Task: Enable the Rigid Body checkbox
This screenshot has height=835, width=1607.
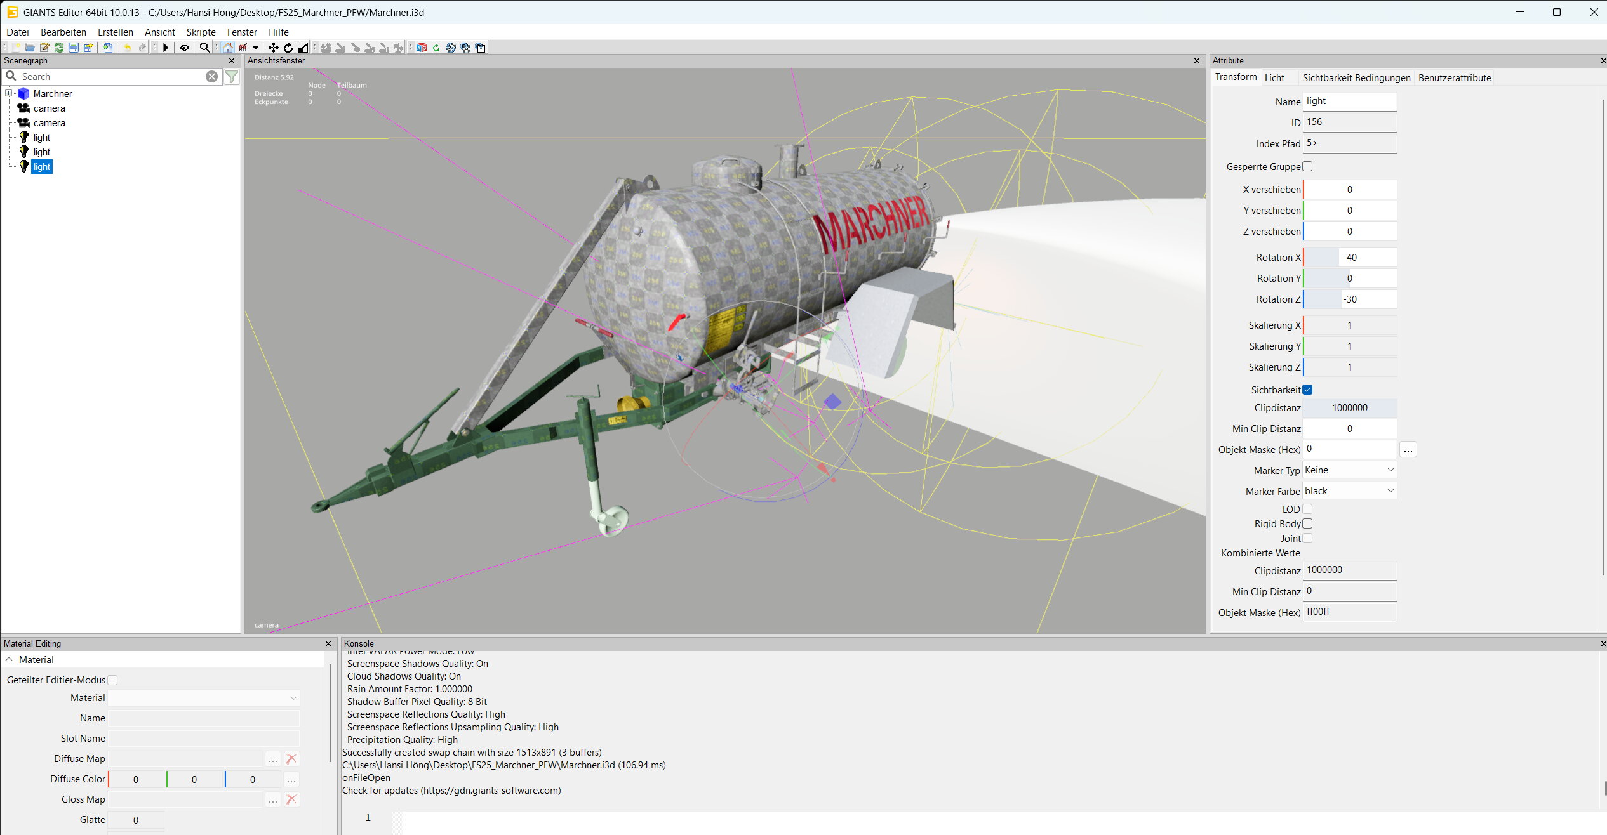Action: pyautogui.click(x=1307, y=523)
